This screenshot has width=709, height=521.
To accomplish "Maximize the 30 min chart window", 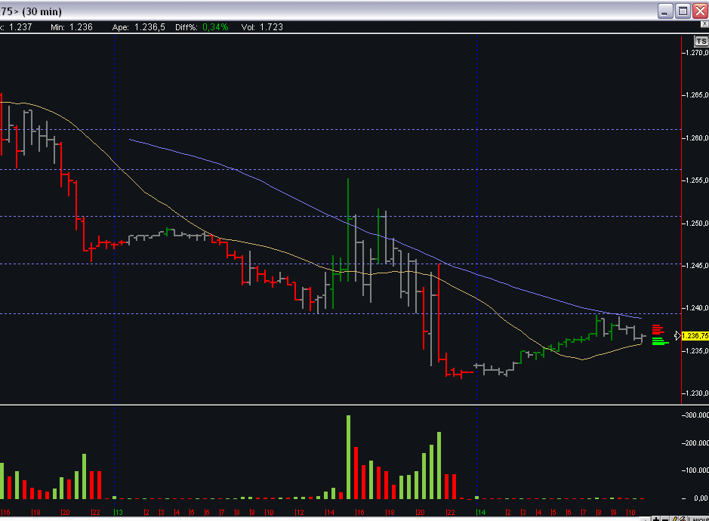I will (683, 11).
